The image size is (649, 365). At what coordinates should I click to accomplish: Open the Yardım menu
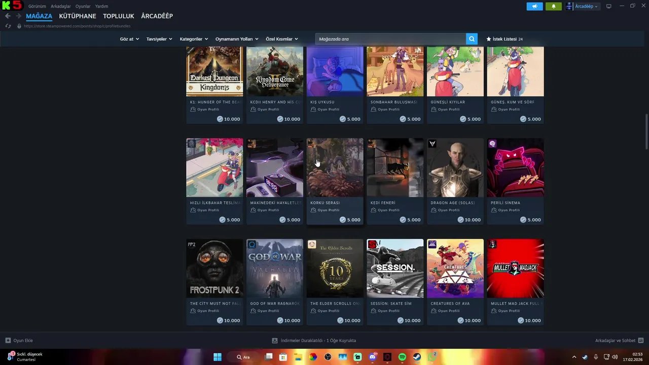(x=101, y=6)
